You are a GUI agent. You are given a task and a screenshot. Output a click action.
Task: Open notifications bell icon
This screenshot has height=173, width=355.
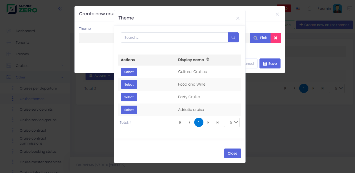[x=310, y=8]
